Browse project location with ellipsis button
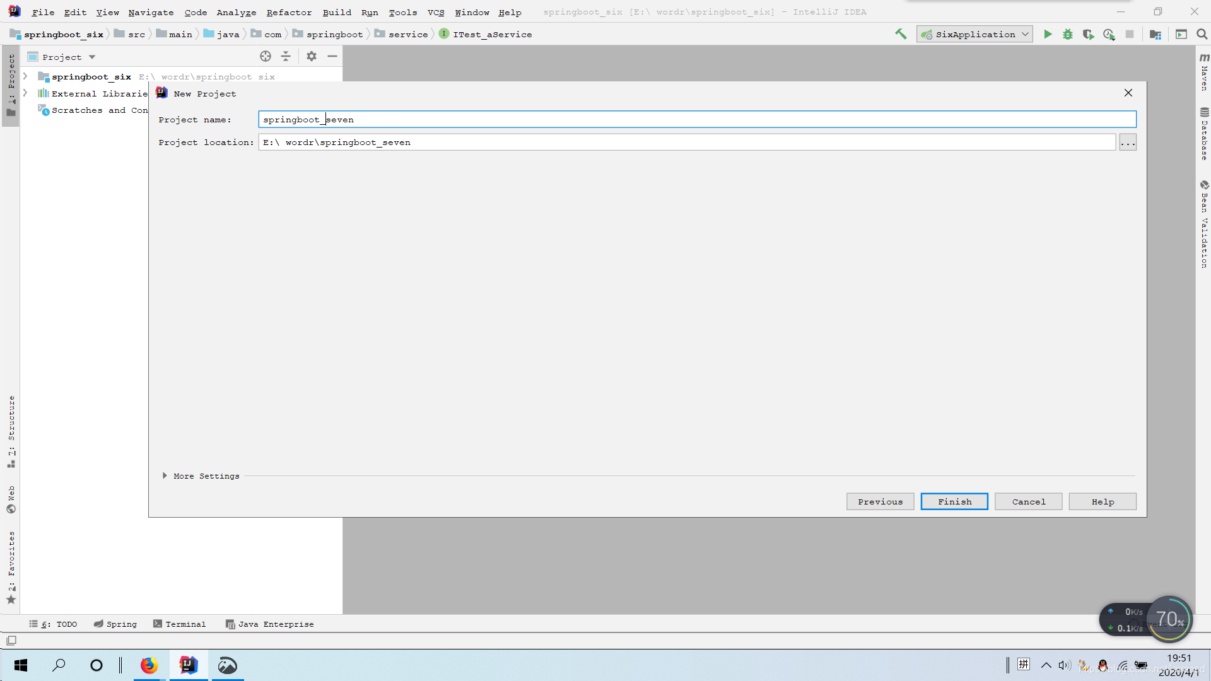Viewport: 1211px width, 681px height. [1128, 143]
